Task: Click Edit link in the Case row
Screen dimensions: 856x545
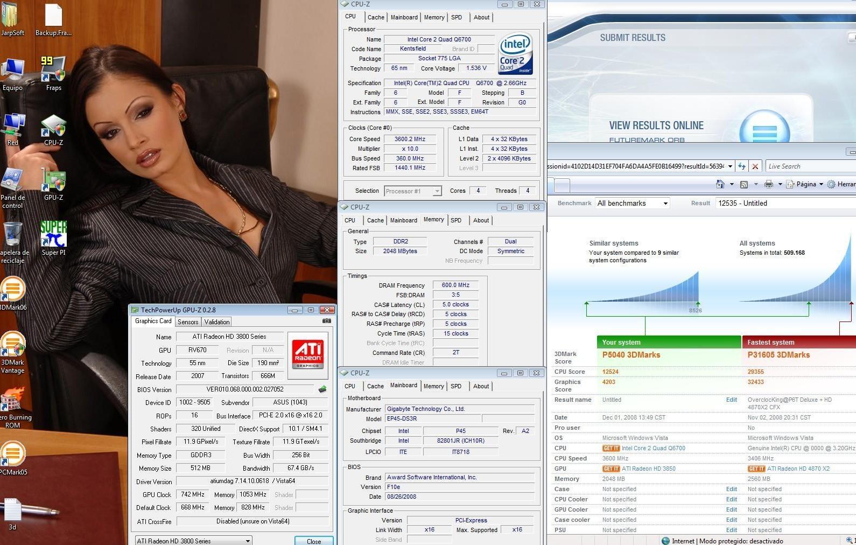Action: 731,489
